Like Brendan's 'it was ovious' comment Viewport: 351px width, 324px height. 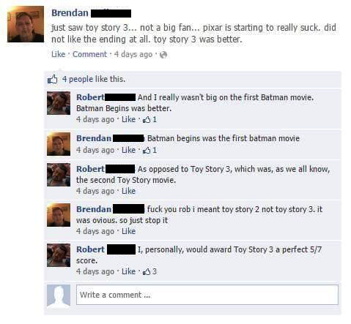128,231
